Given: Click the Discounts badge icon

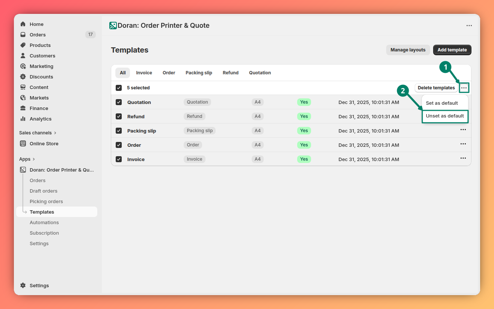Looking at the screenshot, I should (23, 77).
